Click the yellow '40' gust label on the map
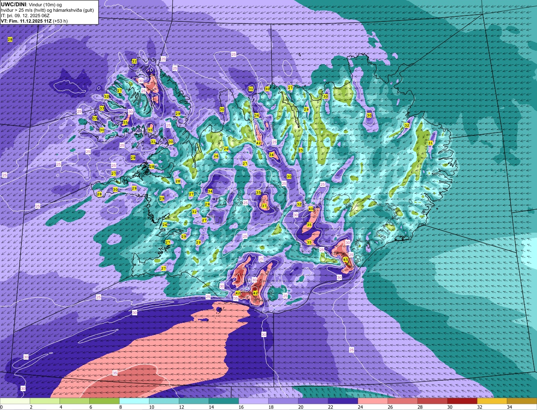 (311, 209)
